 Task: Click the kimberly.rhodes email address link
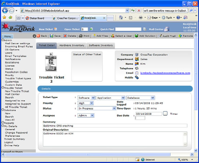pos(165,73)
